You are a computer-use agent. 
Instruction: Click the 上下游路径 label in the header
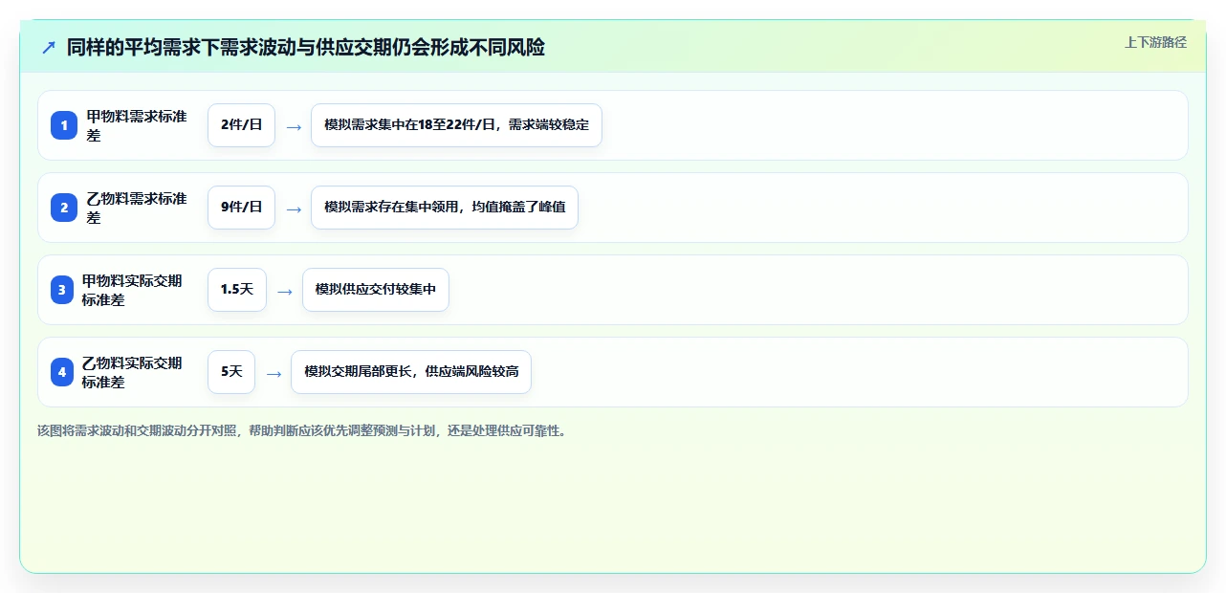(x=1155, y=42)
